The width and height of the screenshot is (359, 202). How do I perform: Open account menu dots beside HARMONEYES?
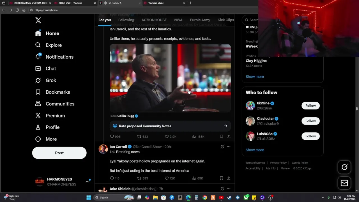(x=88, y=182)
